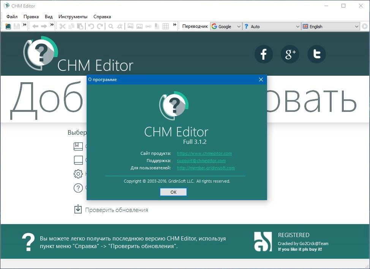Click the Переводчик toolbar label

[x=195, y=26]
